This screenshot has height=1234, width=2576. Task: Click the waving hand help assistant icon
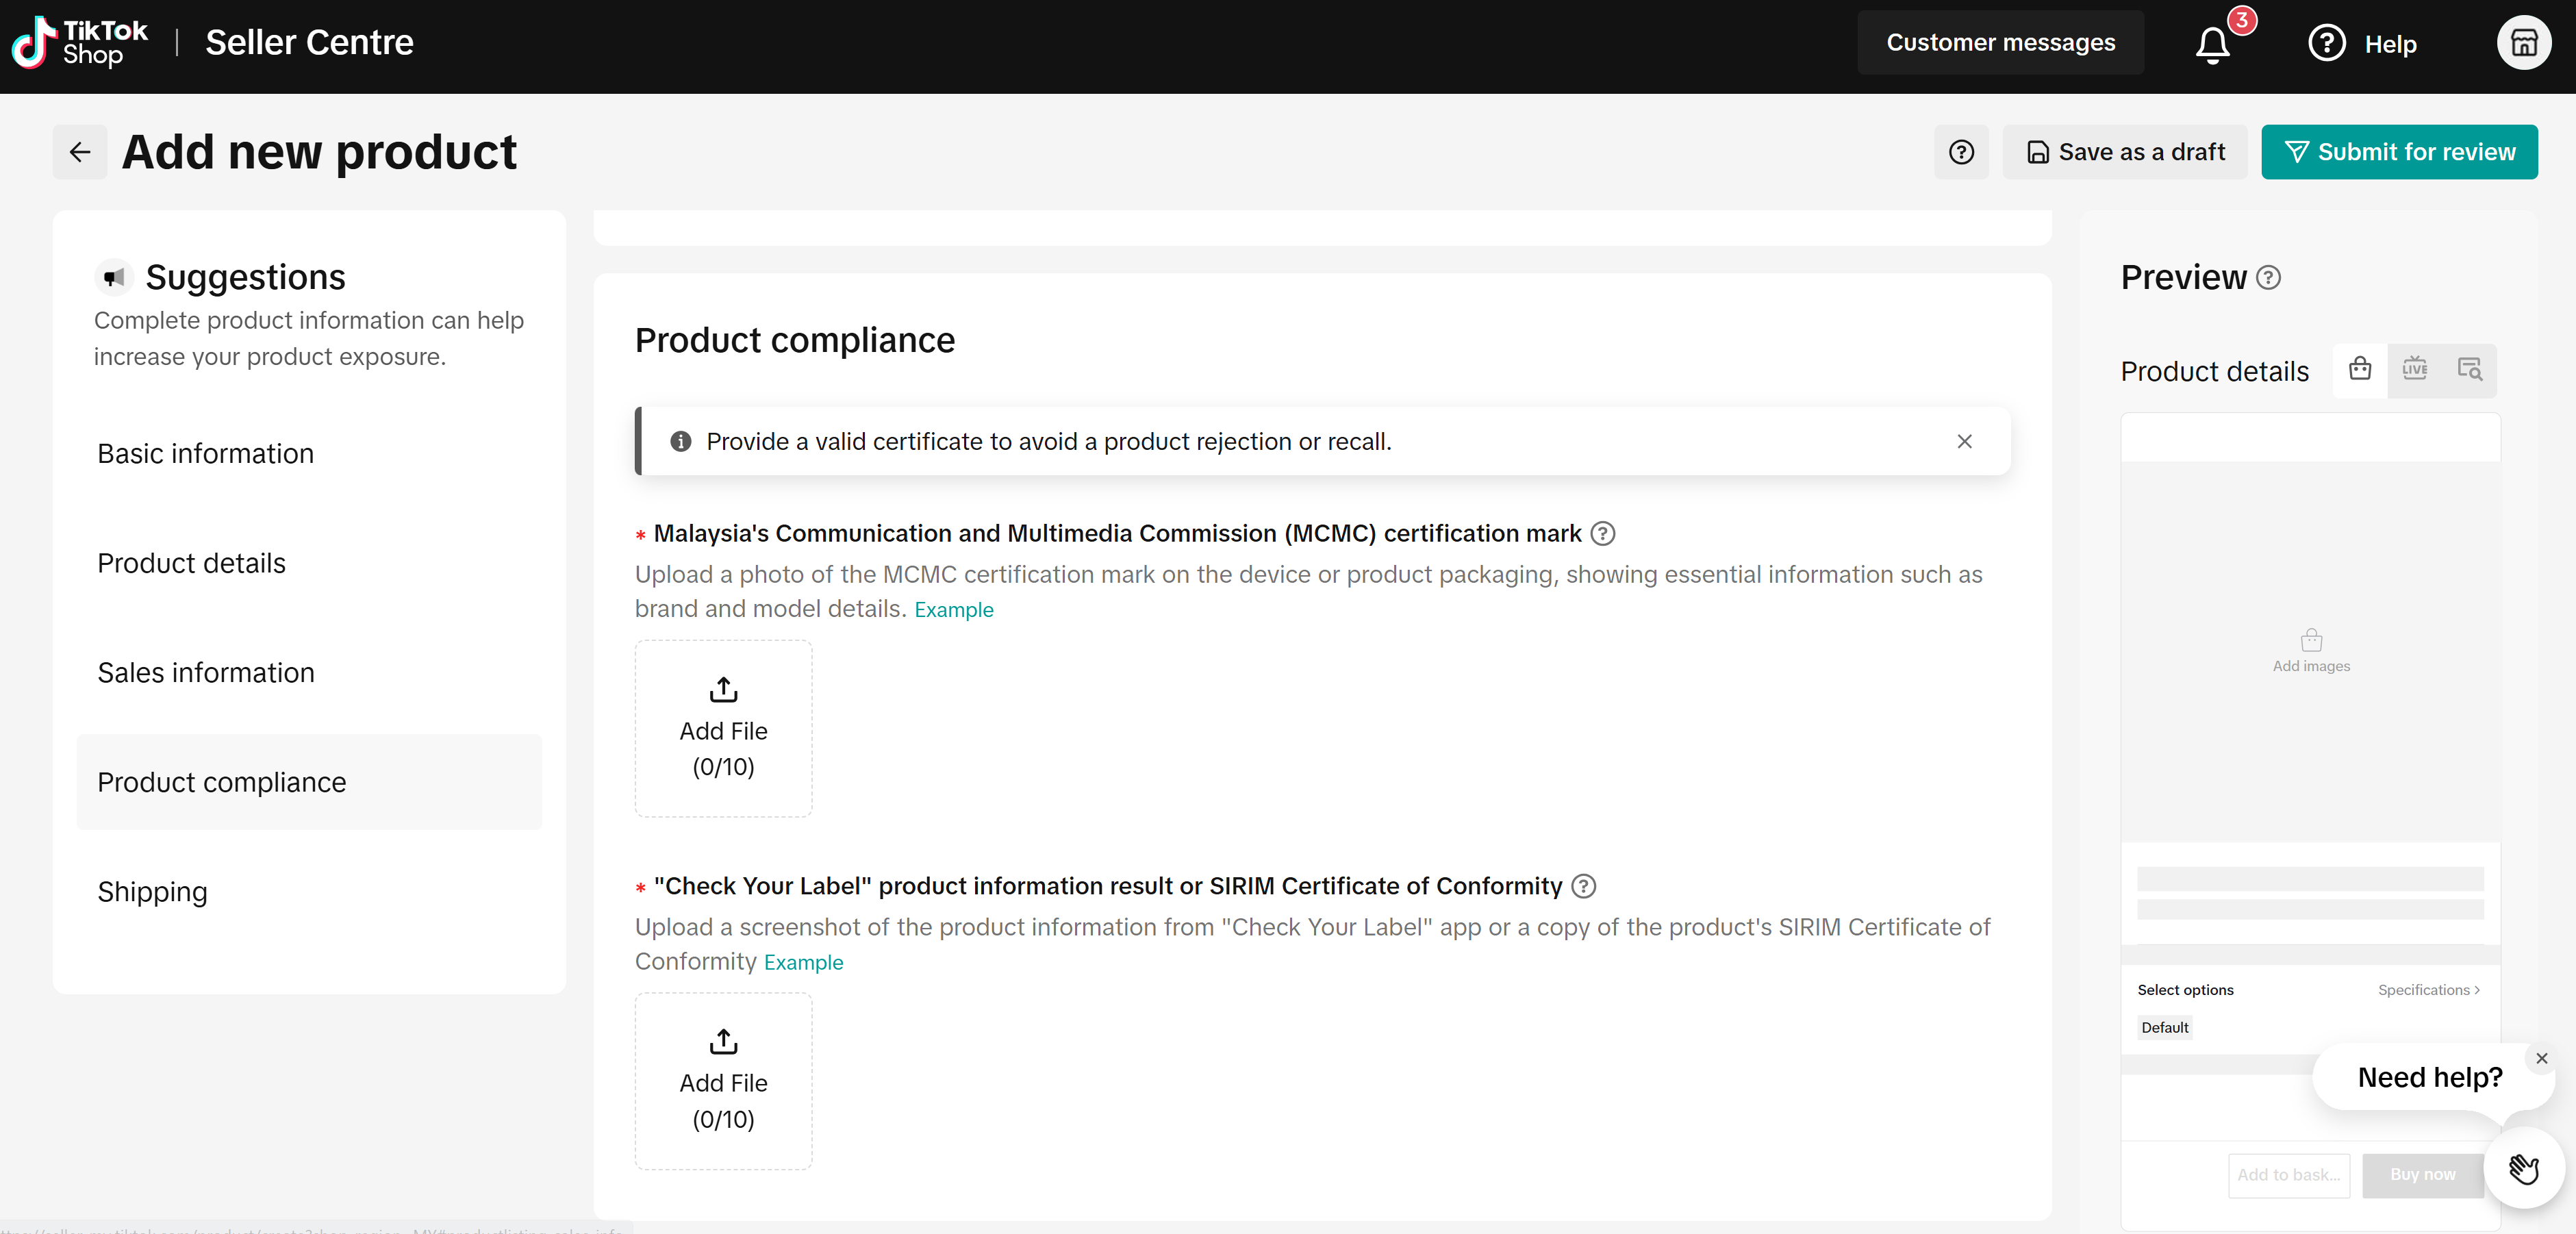[x=2524, y=1167]
